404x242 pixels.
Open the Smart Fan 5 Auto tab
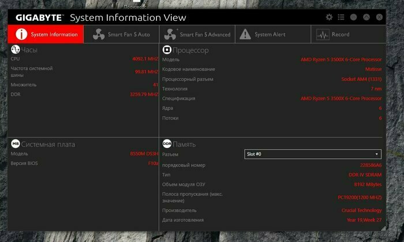coord(121,34)
